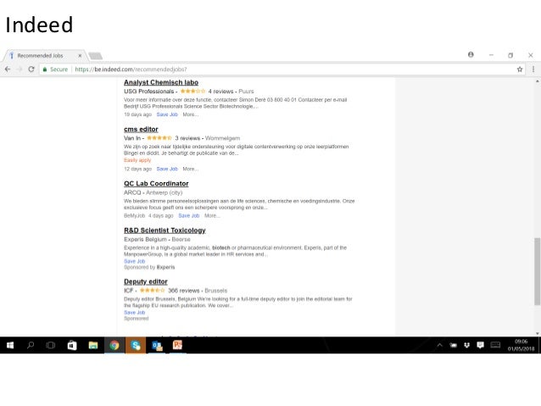Screen dimensions: 541x406
Task: Open a new browser tab
Action: pyautogui.click(x=95, y=56)
